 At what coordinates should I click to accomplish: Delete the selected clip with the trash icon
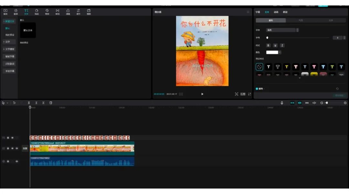click(51, 103)
